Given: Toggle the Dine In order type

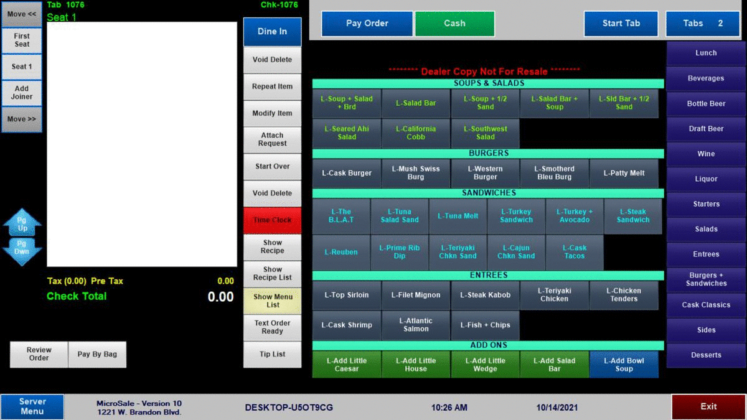Looking at the screenshot, I should click(x=272, y=32).
